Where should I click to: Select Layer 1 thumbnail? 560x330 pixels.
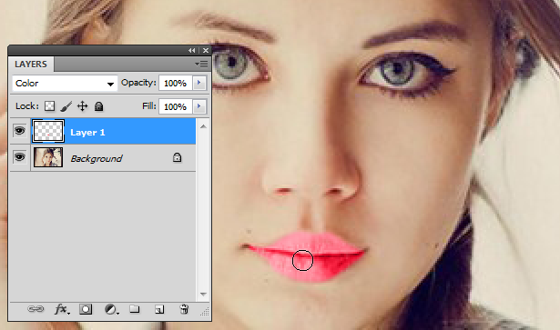[48, 131]
